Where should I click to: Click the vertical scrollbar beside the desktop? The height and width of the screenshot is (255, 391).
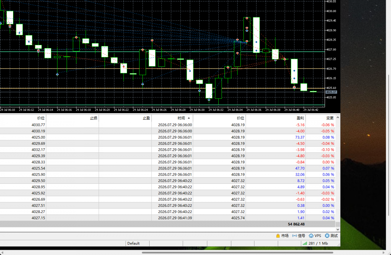pyautogui.click(x=388, y=145)
